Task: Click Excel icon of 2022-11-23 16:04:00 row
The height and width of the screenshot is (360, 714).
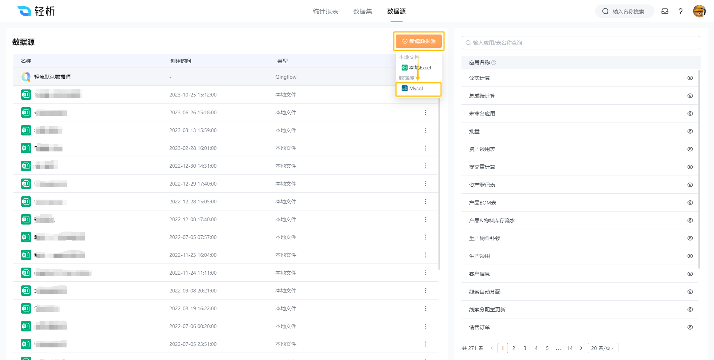Action: coord(26,255)
